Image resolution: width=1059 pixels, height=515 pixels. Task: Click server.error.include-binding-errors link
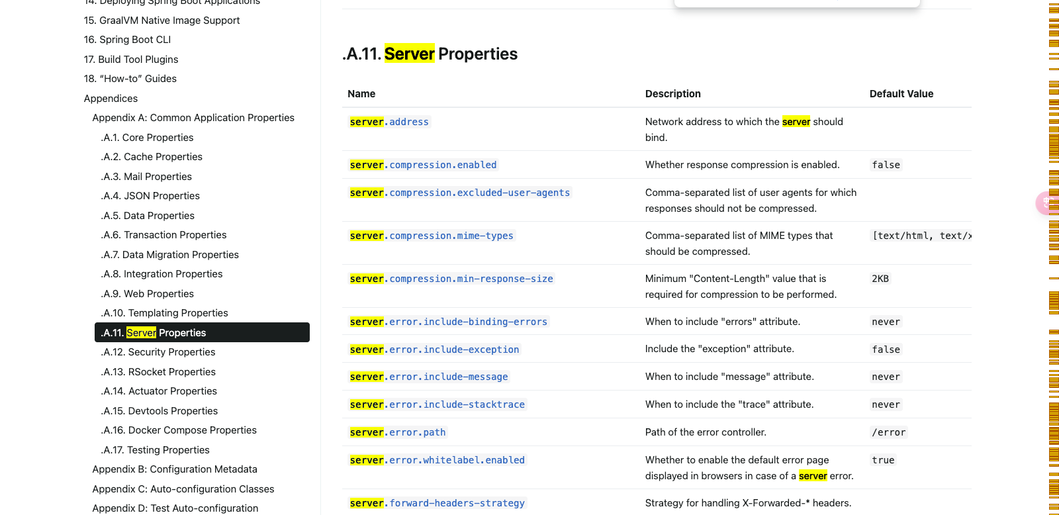(449, 322)
